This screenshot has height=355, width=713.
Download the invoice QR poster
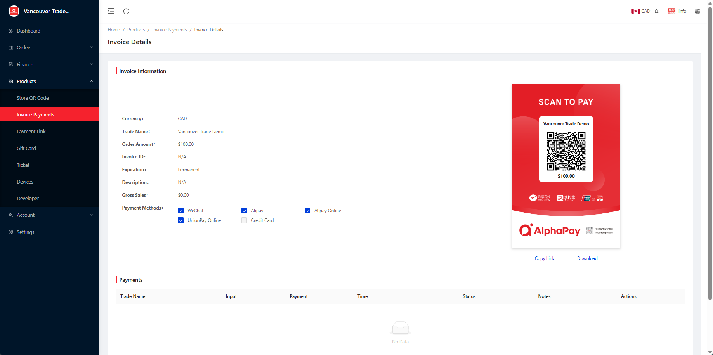point(587,258)
